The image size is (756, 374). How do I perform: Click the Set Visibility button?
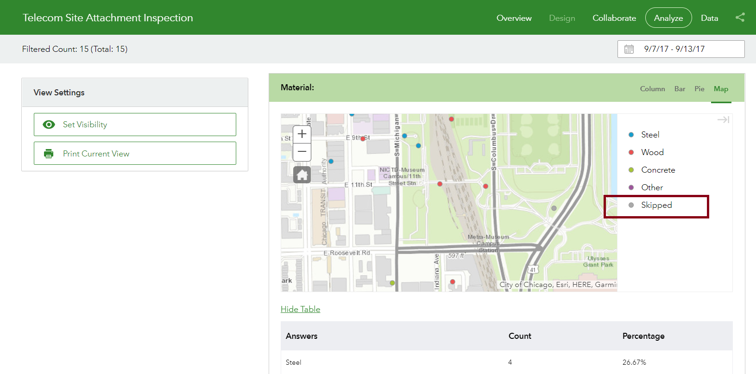(x=135, y=125)
